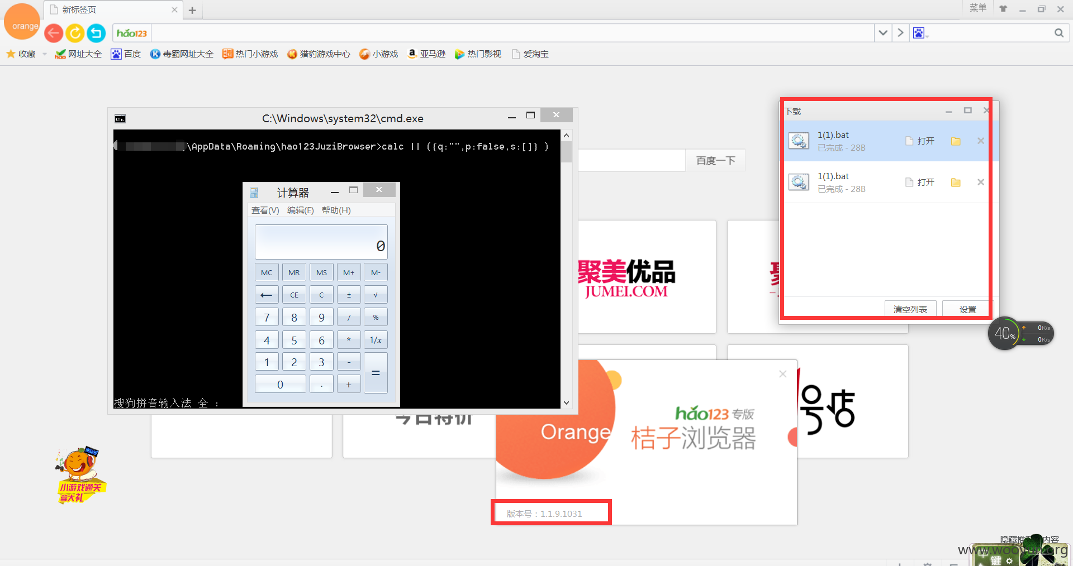Open 小游戏 bookmark
The height and width of the screenshot is (566, 1073).
pyautogui.click(x=379, y=54)
